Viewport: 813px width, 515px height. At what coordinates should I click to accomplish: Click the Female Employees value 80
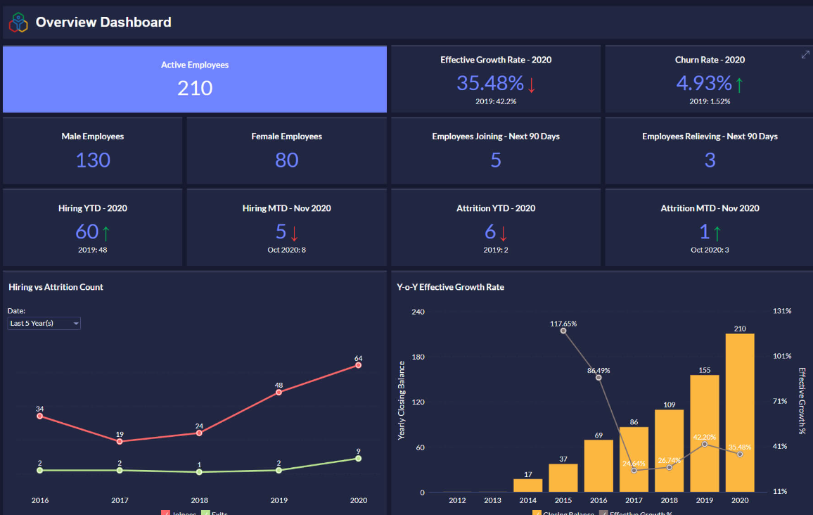[x=286, y=160]
